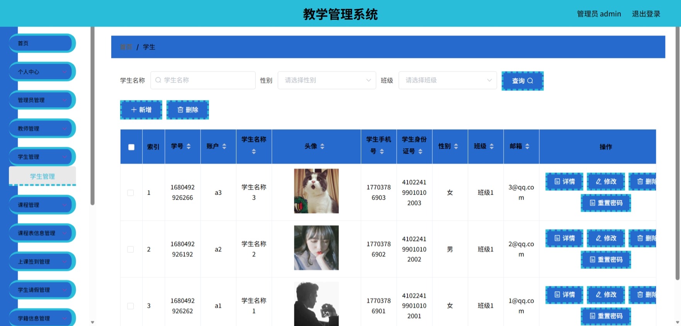Screen dimensions: 681x326
Task: Click 新增 to add a student
Action: click(x=141, y=110)
